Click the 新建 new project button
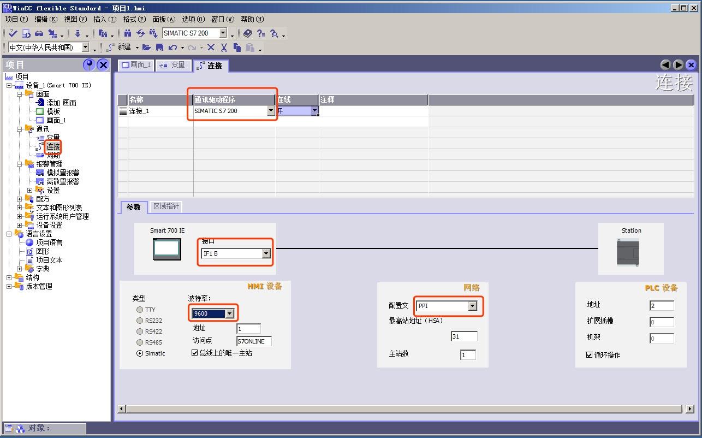This screenshot has height=438, width=702. click(x=118, y=48)
